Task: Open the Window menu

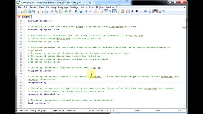Action: coord(110,7)
